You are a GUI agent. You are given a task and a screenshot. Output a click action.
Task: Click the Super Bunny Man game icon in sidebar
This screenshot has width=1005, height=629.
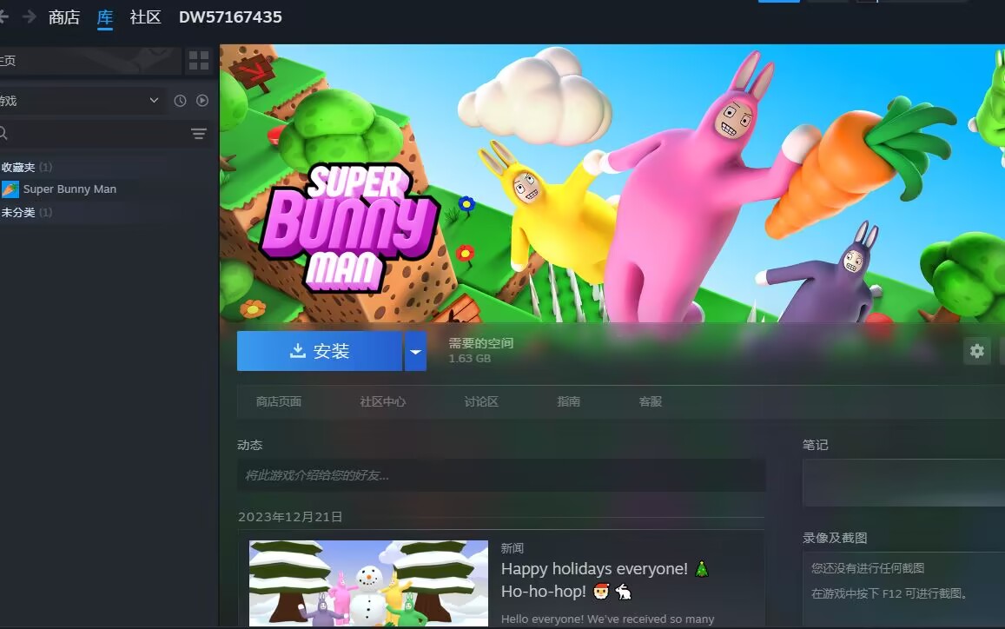tap(10, 189)
